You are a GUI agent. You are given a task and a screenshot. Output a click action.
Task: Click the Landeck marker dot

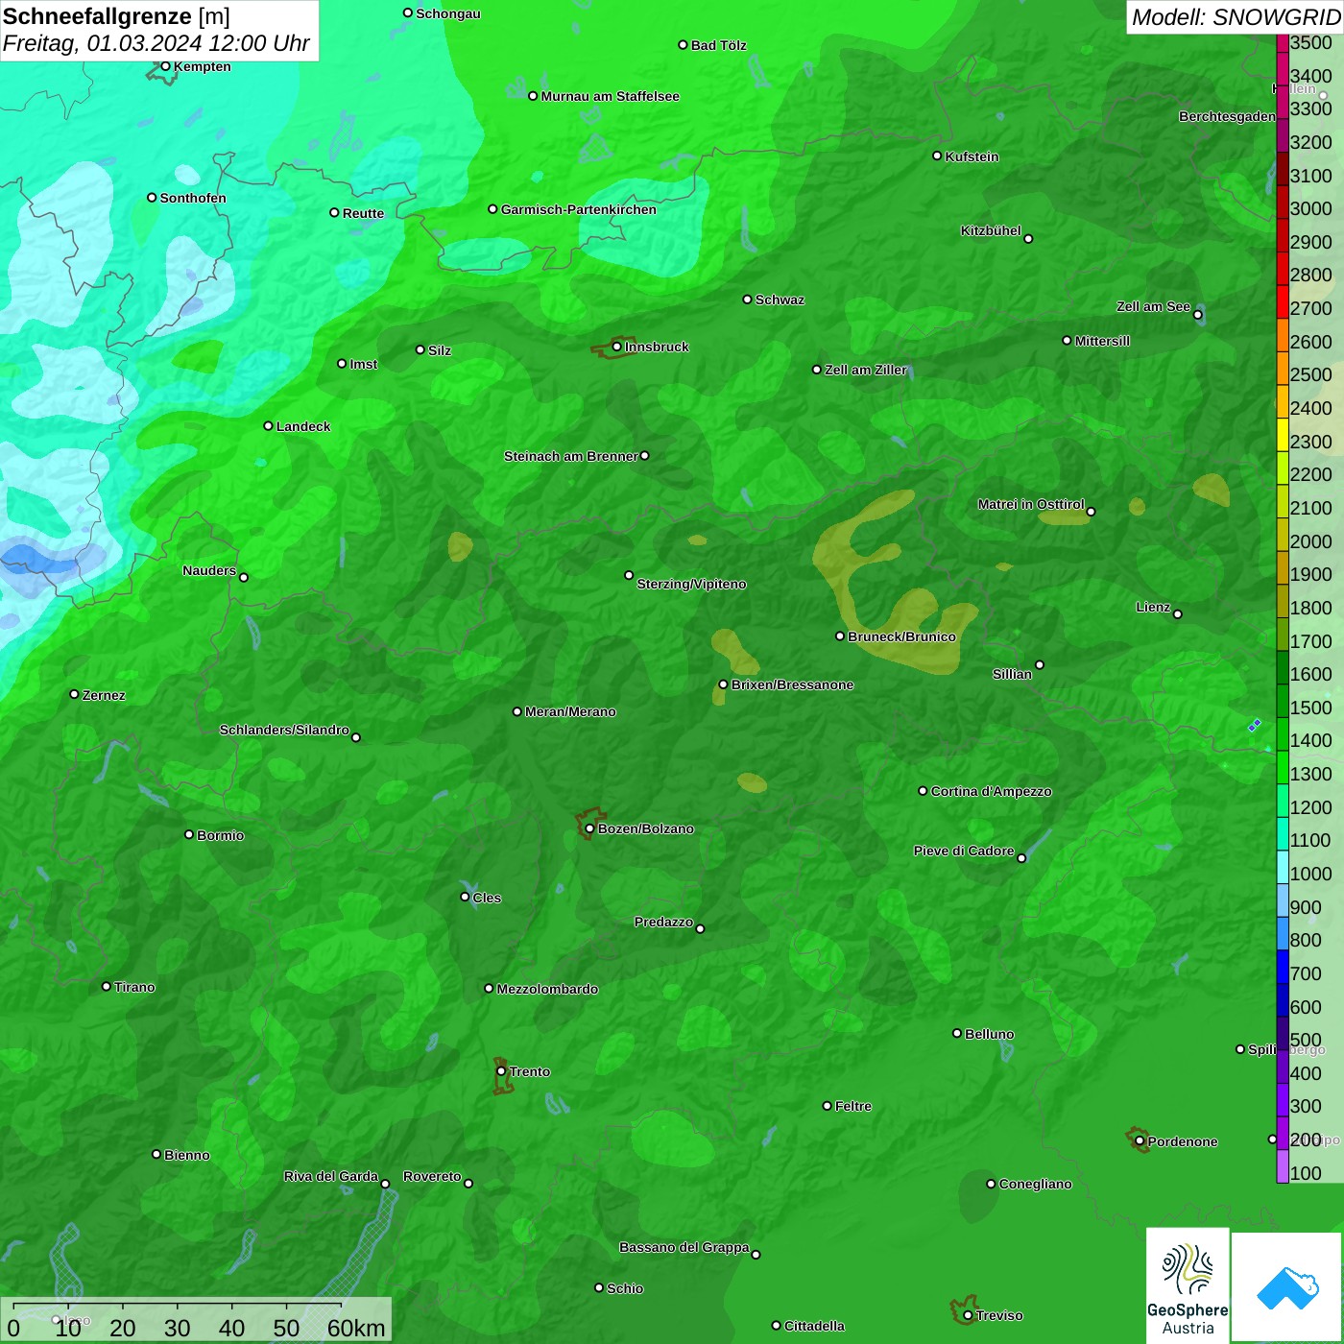[x=268, y=425]
